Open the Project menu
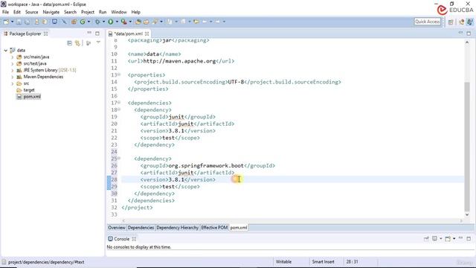Image resolution: width=476 pixels, height=268 pixels. coord(88,12)
